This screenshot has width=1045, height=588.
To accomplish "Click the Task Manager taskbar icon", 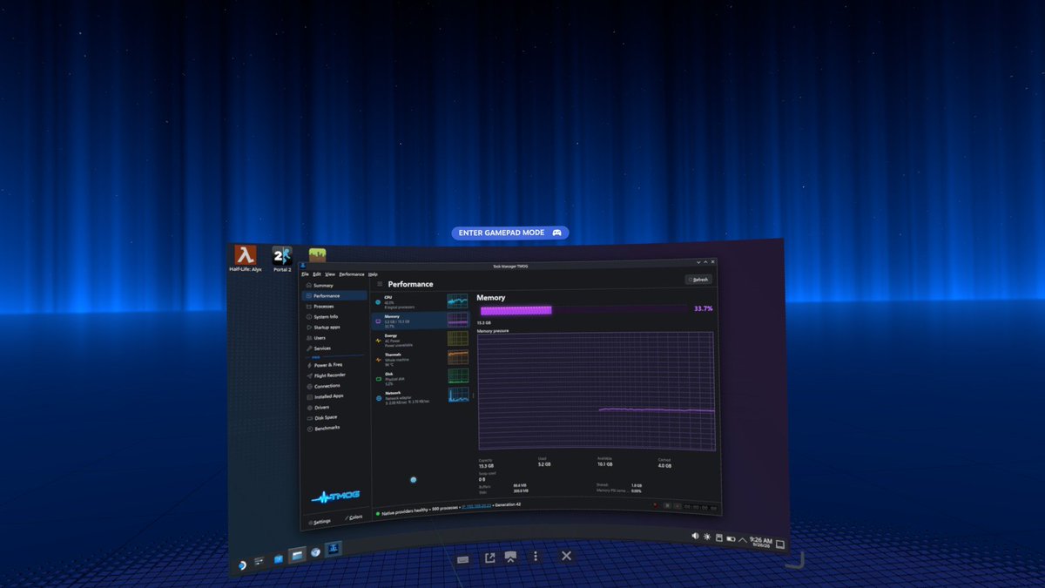I will click(334, 548).
